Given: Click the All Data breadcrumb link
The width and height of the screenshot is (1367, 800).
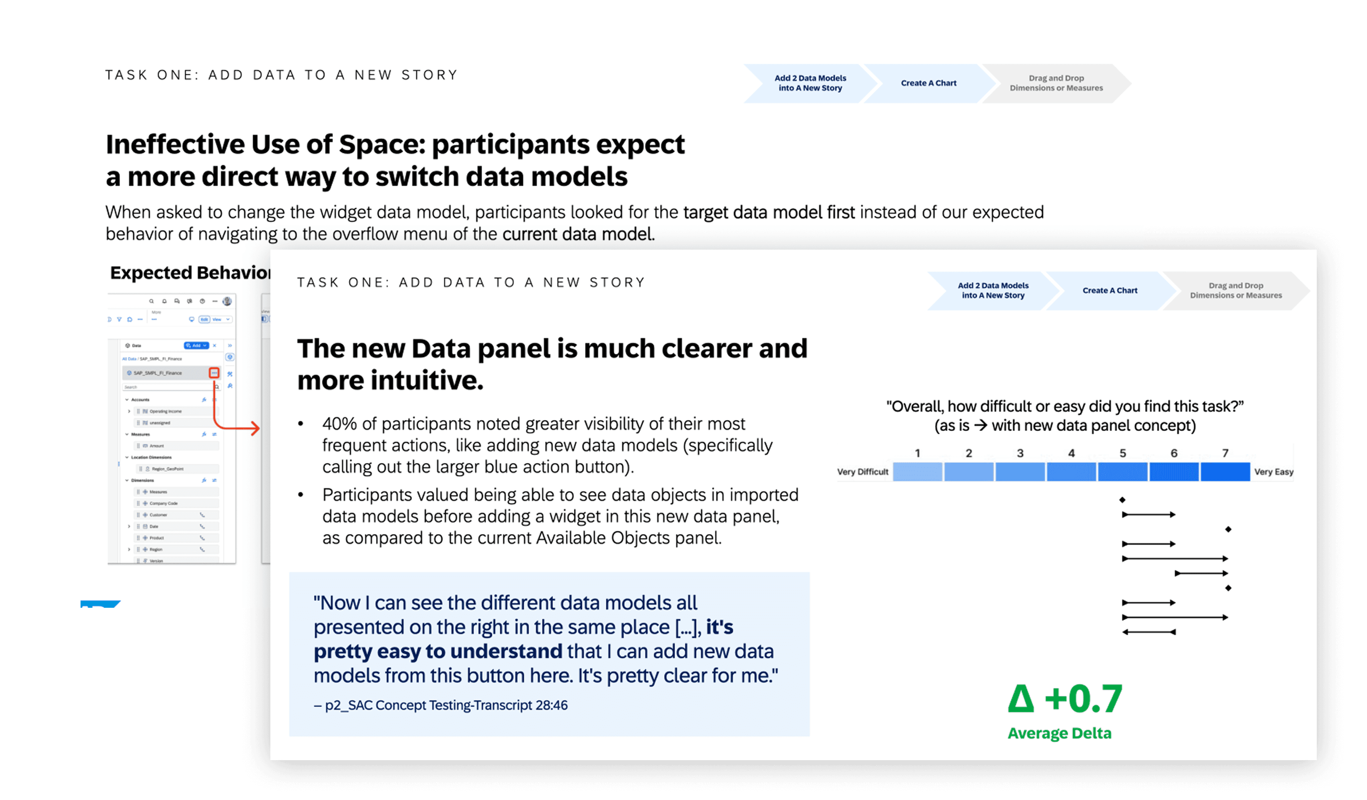Looking at the screenshot, I should [x=129, y=359].
